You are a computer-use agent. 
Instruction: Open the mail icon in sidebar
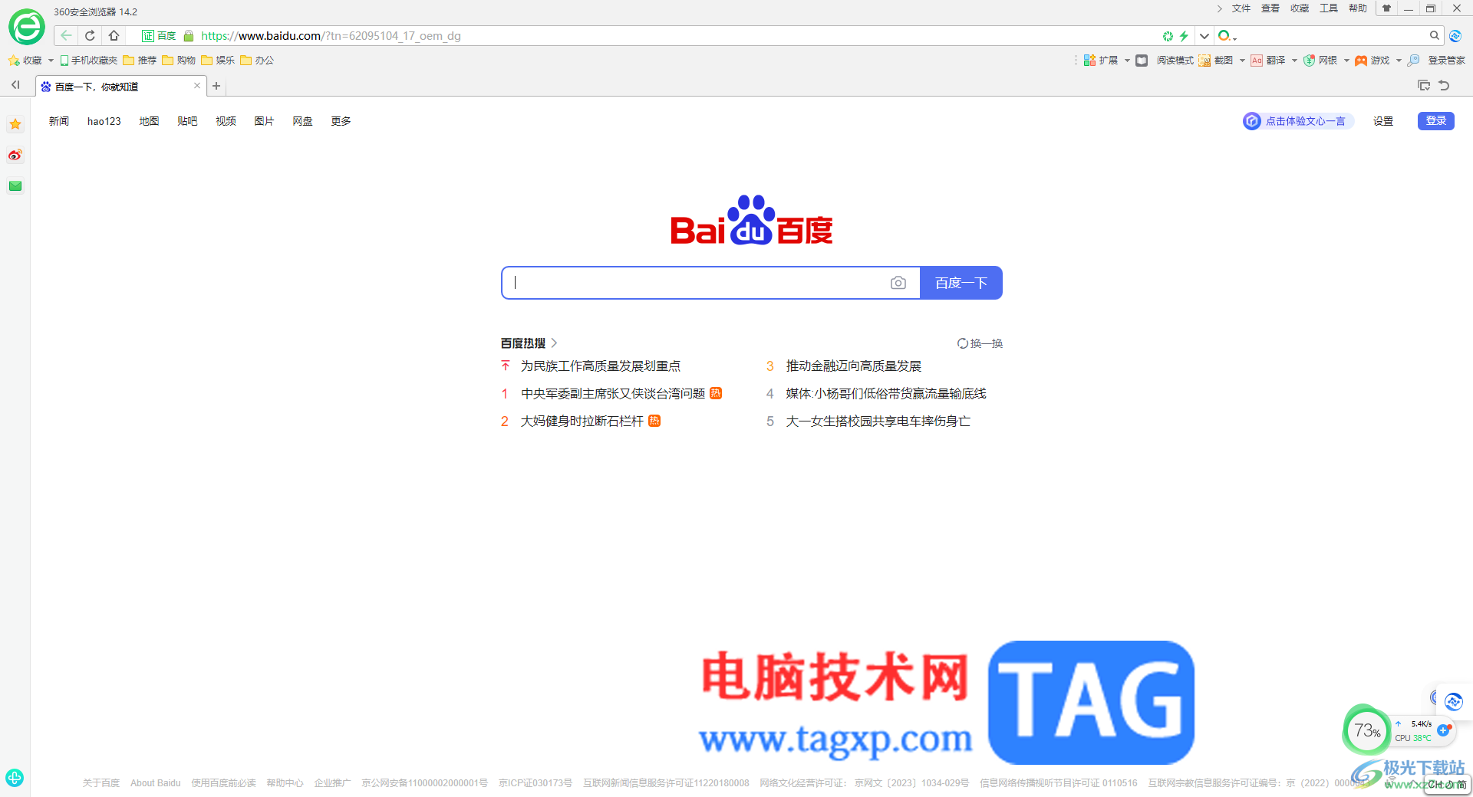pos(15,185)
